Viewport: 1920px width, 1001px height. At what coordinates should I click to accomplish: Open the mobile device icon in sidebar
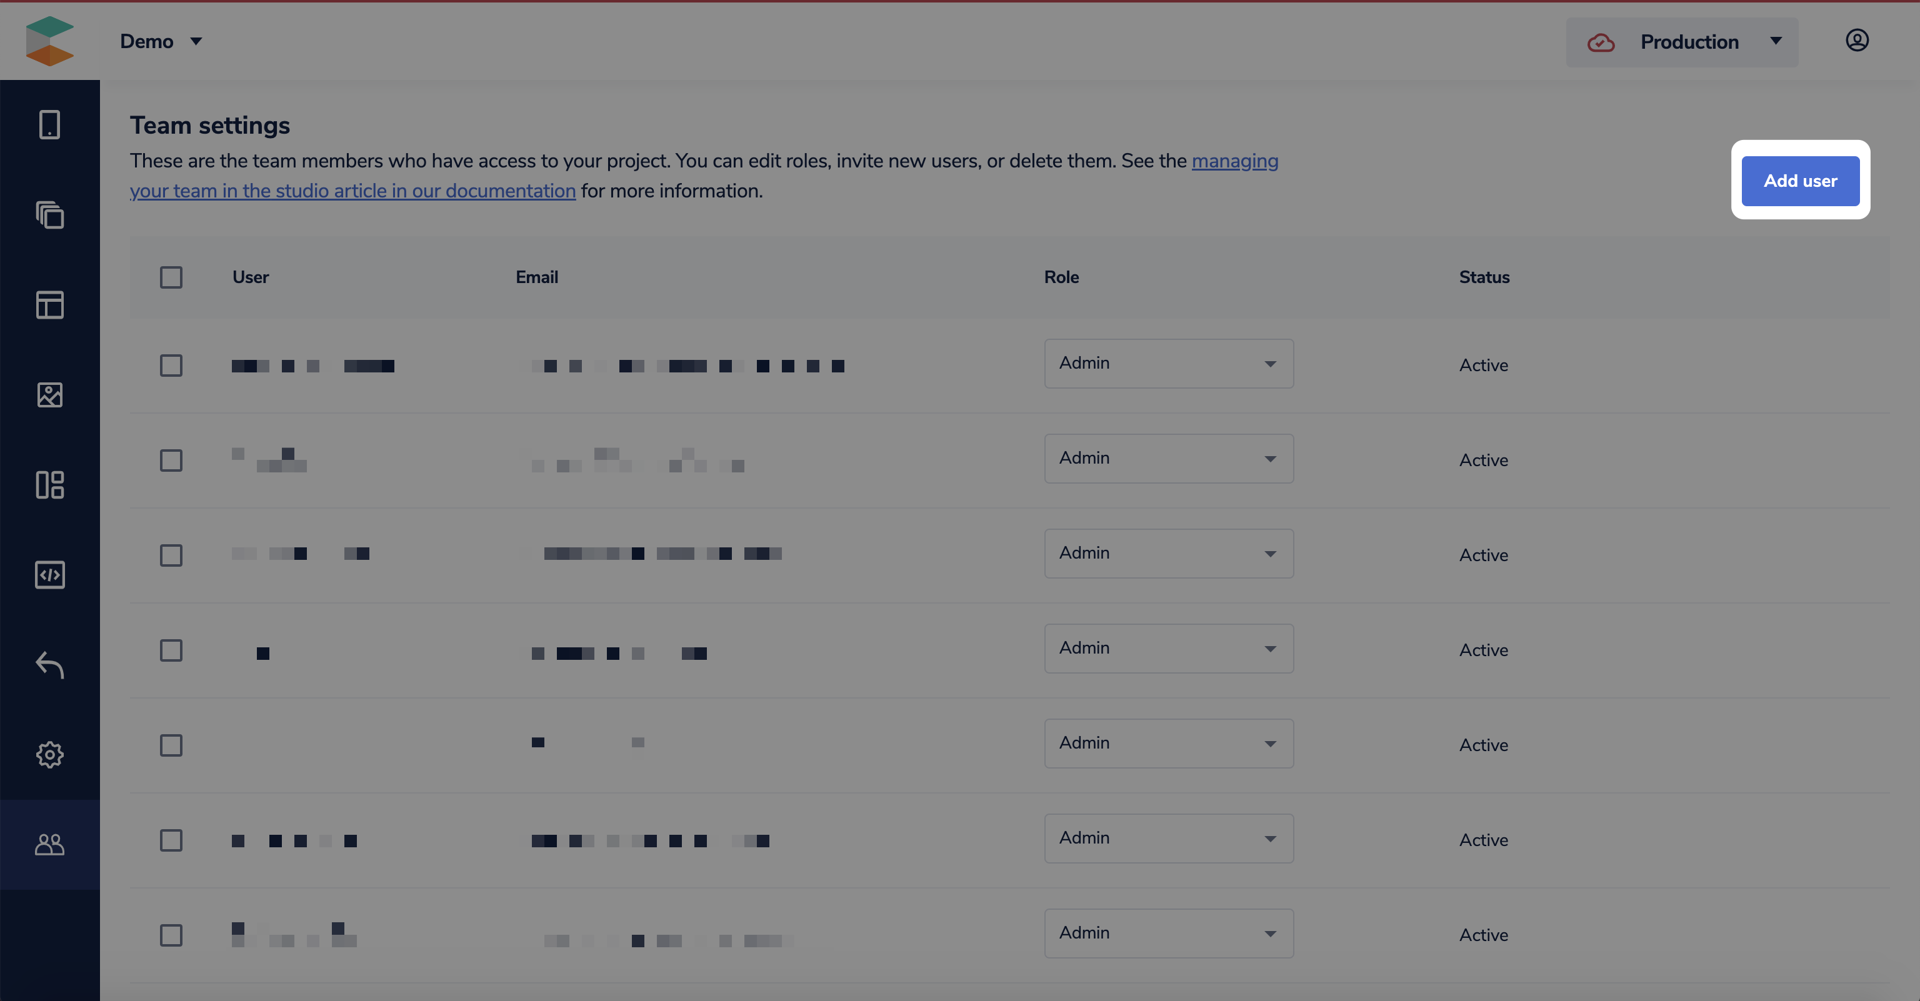coord(49,124)
